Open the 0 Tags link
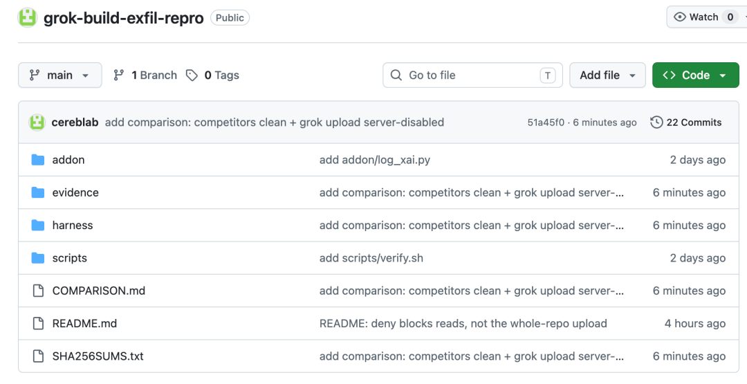 pyautogui.click(x=212, y=75)
